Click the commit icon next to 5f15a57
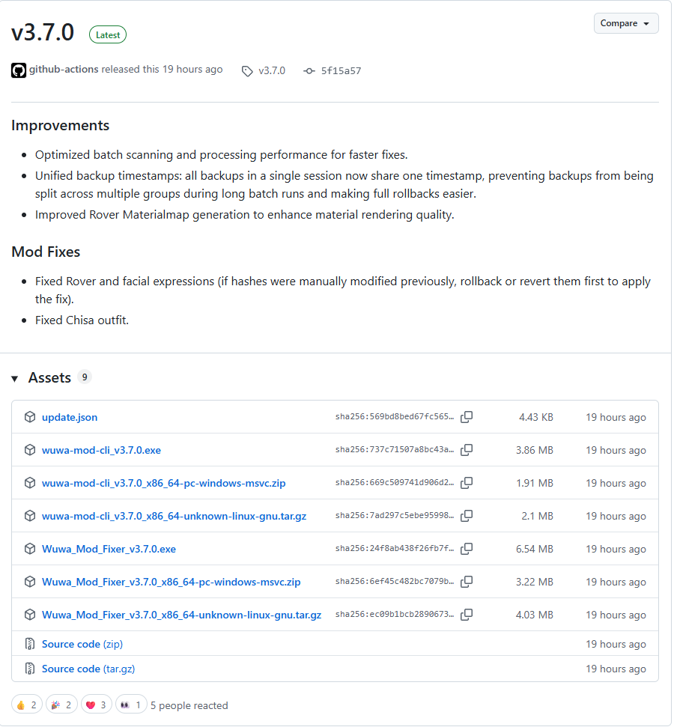This screenshot has width=674, height=727. (x=309, y=71)
